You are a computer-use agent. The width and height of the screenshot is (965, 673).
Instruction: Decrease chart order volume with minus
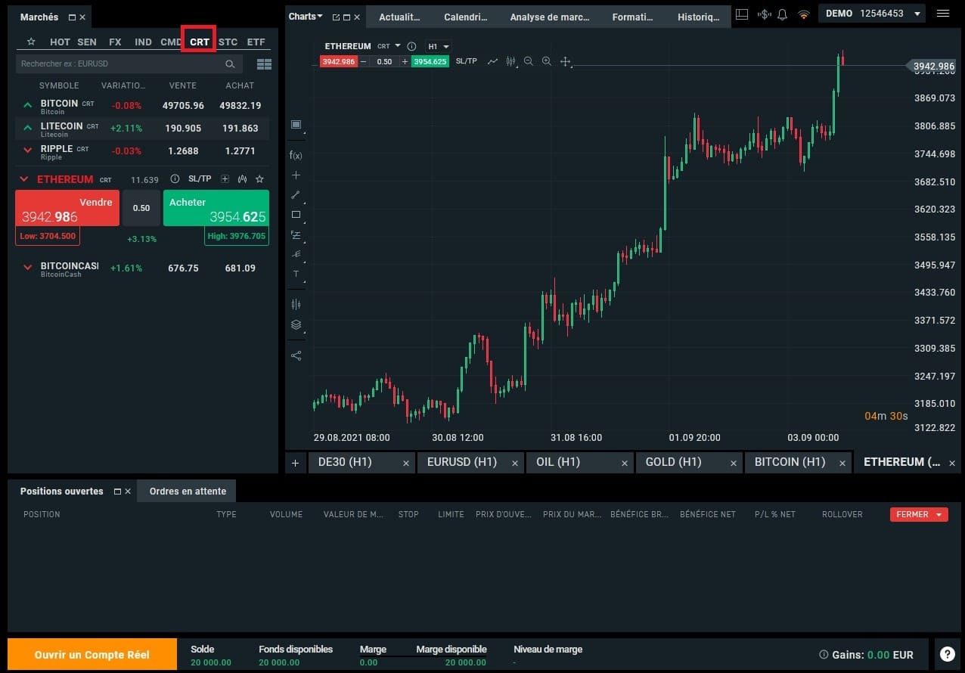point(364,61)
